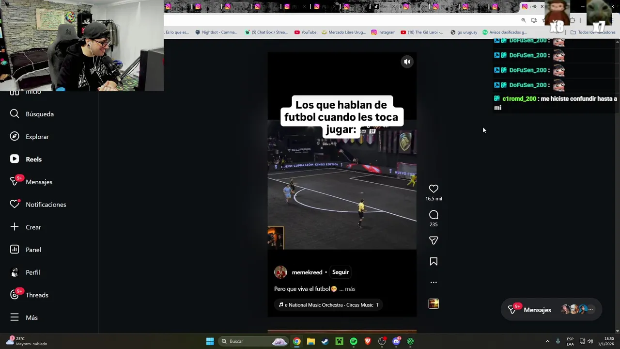Open the reel's audio thumbnail
620x349 pixels.
point(434,304)
